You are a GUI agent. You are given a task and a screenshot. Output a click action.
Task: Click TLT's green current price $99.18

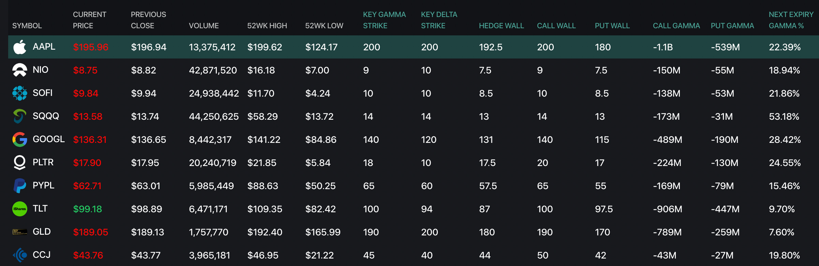click(88, 209)
